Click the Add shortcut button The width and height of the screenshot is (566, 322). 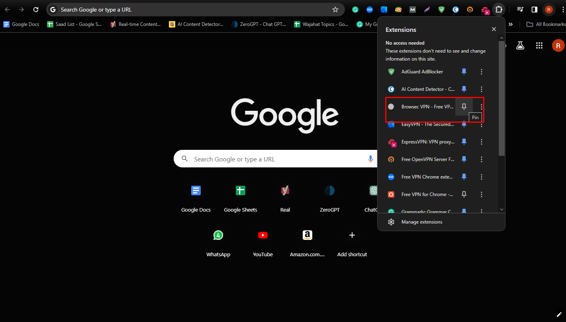tap(352, 243)
